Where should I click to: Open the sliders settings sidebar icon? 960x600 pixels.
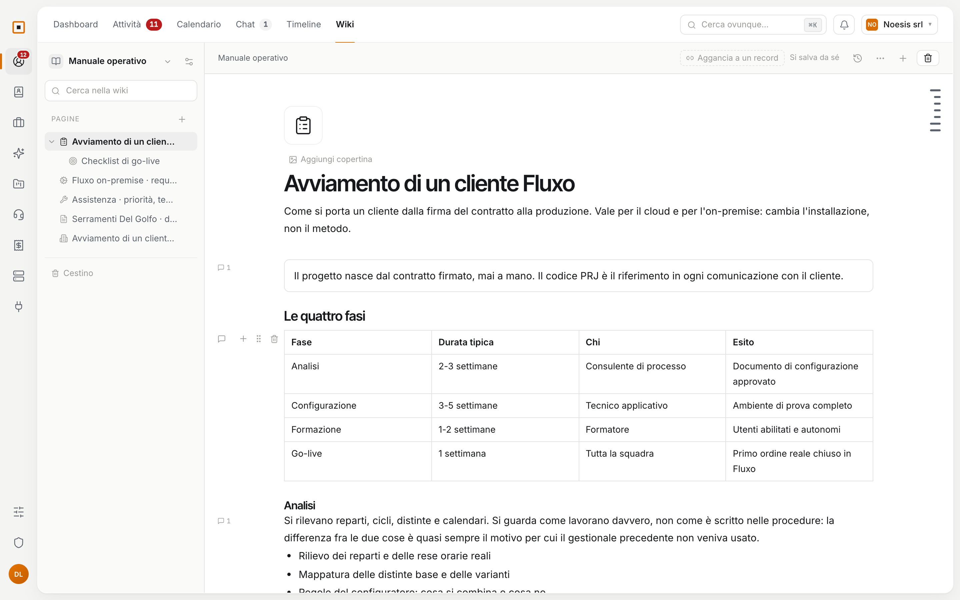pyautogui.click(x=19, y=512)
